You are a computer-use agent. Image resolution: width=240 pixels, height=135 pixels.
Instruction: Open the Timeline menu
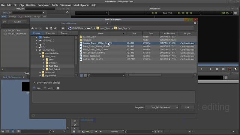31,5
